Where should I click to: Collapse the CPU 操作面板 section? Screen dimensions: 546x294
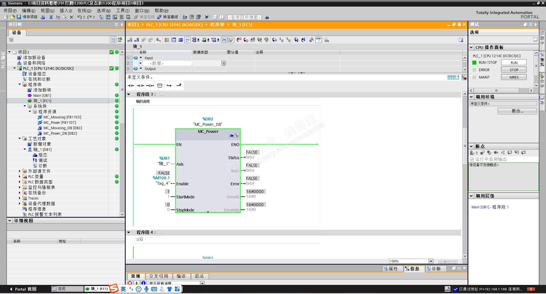click(471, 47)
